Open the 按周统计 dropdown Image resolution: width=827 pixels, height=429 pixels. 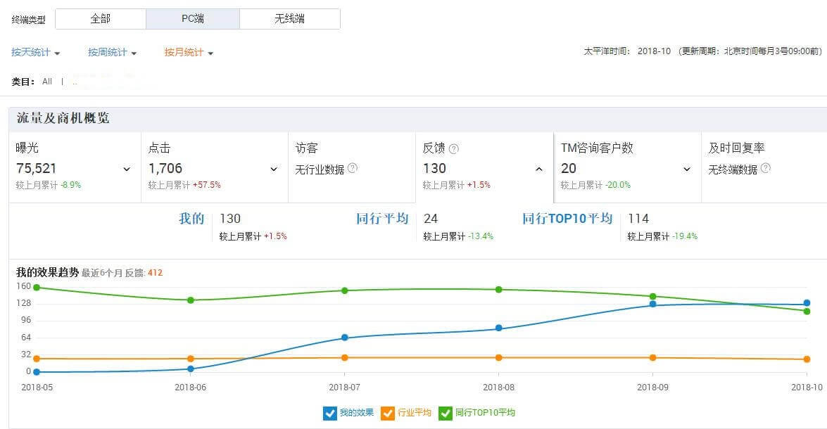tap(112, 53)
